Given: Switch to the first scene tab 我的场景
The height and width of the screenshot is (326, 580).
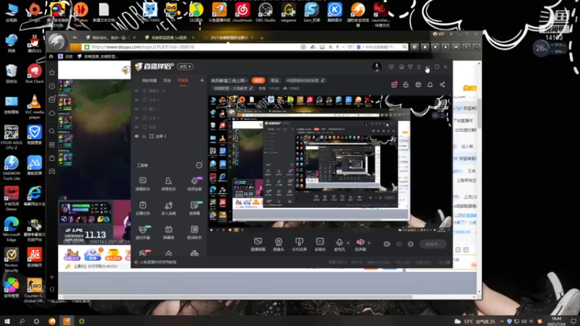Looking at the screenshot, I should pos(149,80).
